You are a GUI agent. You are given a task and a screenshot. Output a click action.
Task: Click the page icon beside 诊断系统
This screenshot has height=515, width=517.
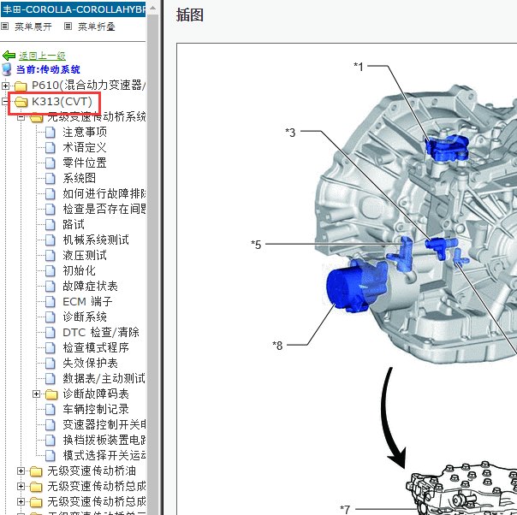[x=50, y=317]
